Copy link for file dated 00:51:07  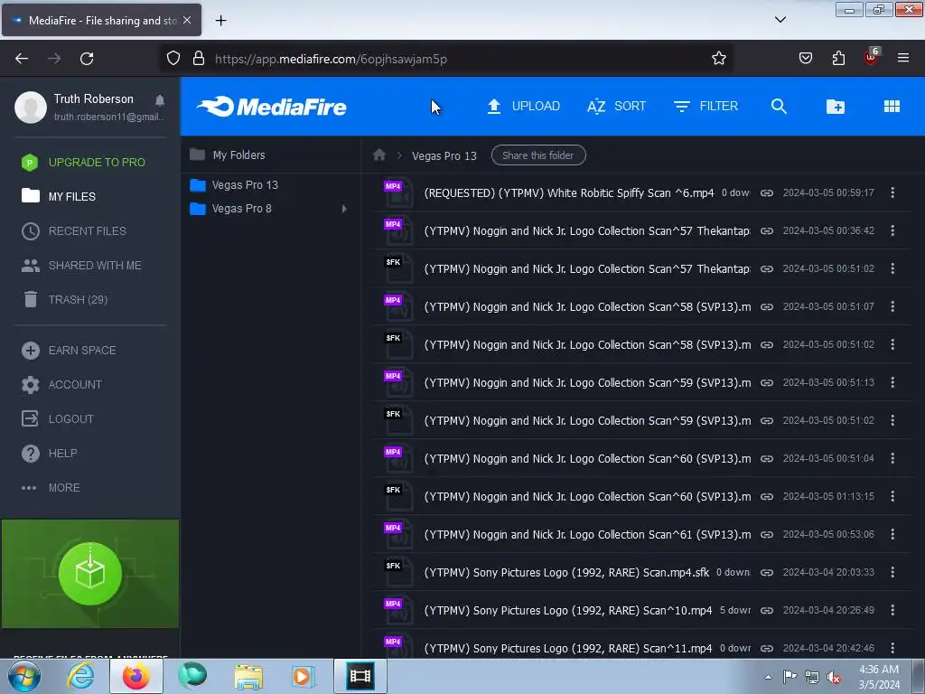click(766, 307)
